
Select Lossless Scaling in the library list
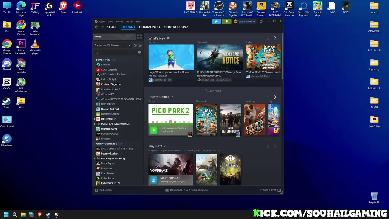point(110,114)
